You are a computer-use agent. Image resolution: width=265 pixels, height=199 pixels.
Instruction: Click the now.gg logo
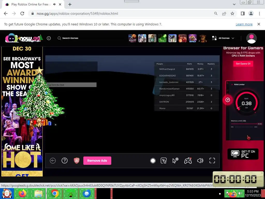24,38
